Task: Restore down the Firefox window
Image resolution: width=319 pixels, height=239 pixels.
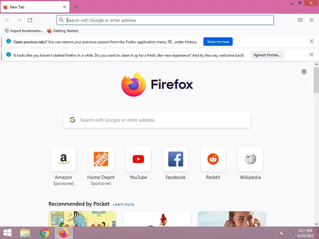Action: [x=299, y=3]
